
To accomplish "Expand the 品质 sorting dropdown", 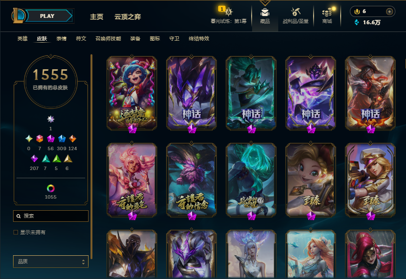I will [51, 262].
